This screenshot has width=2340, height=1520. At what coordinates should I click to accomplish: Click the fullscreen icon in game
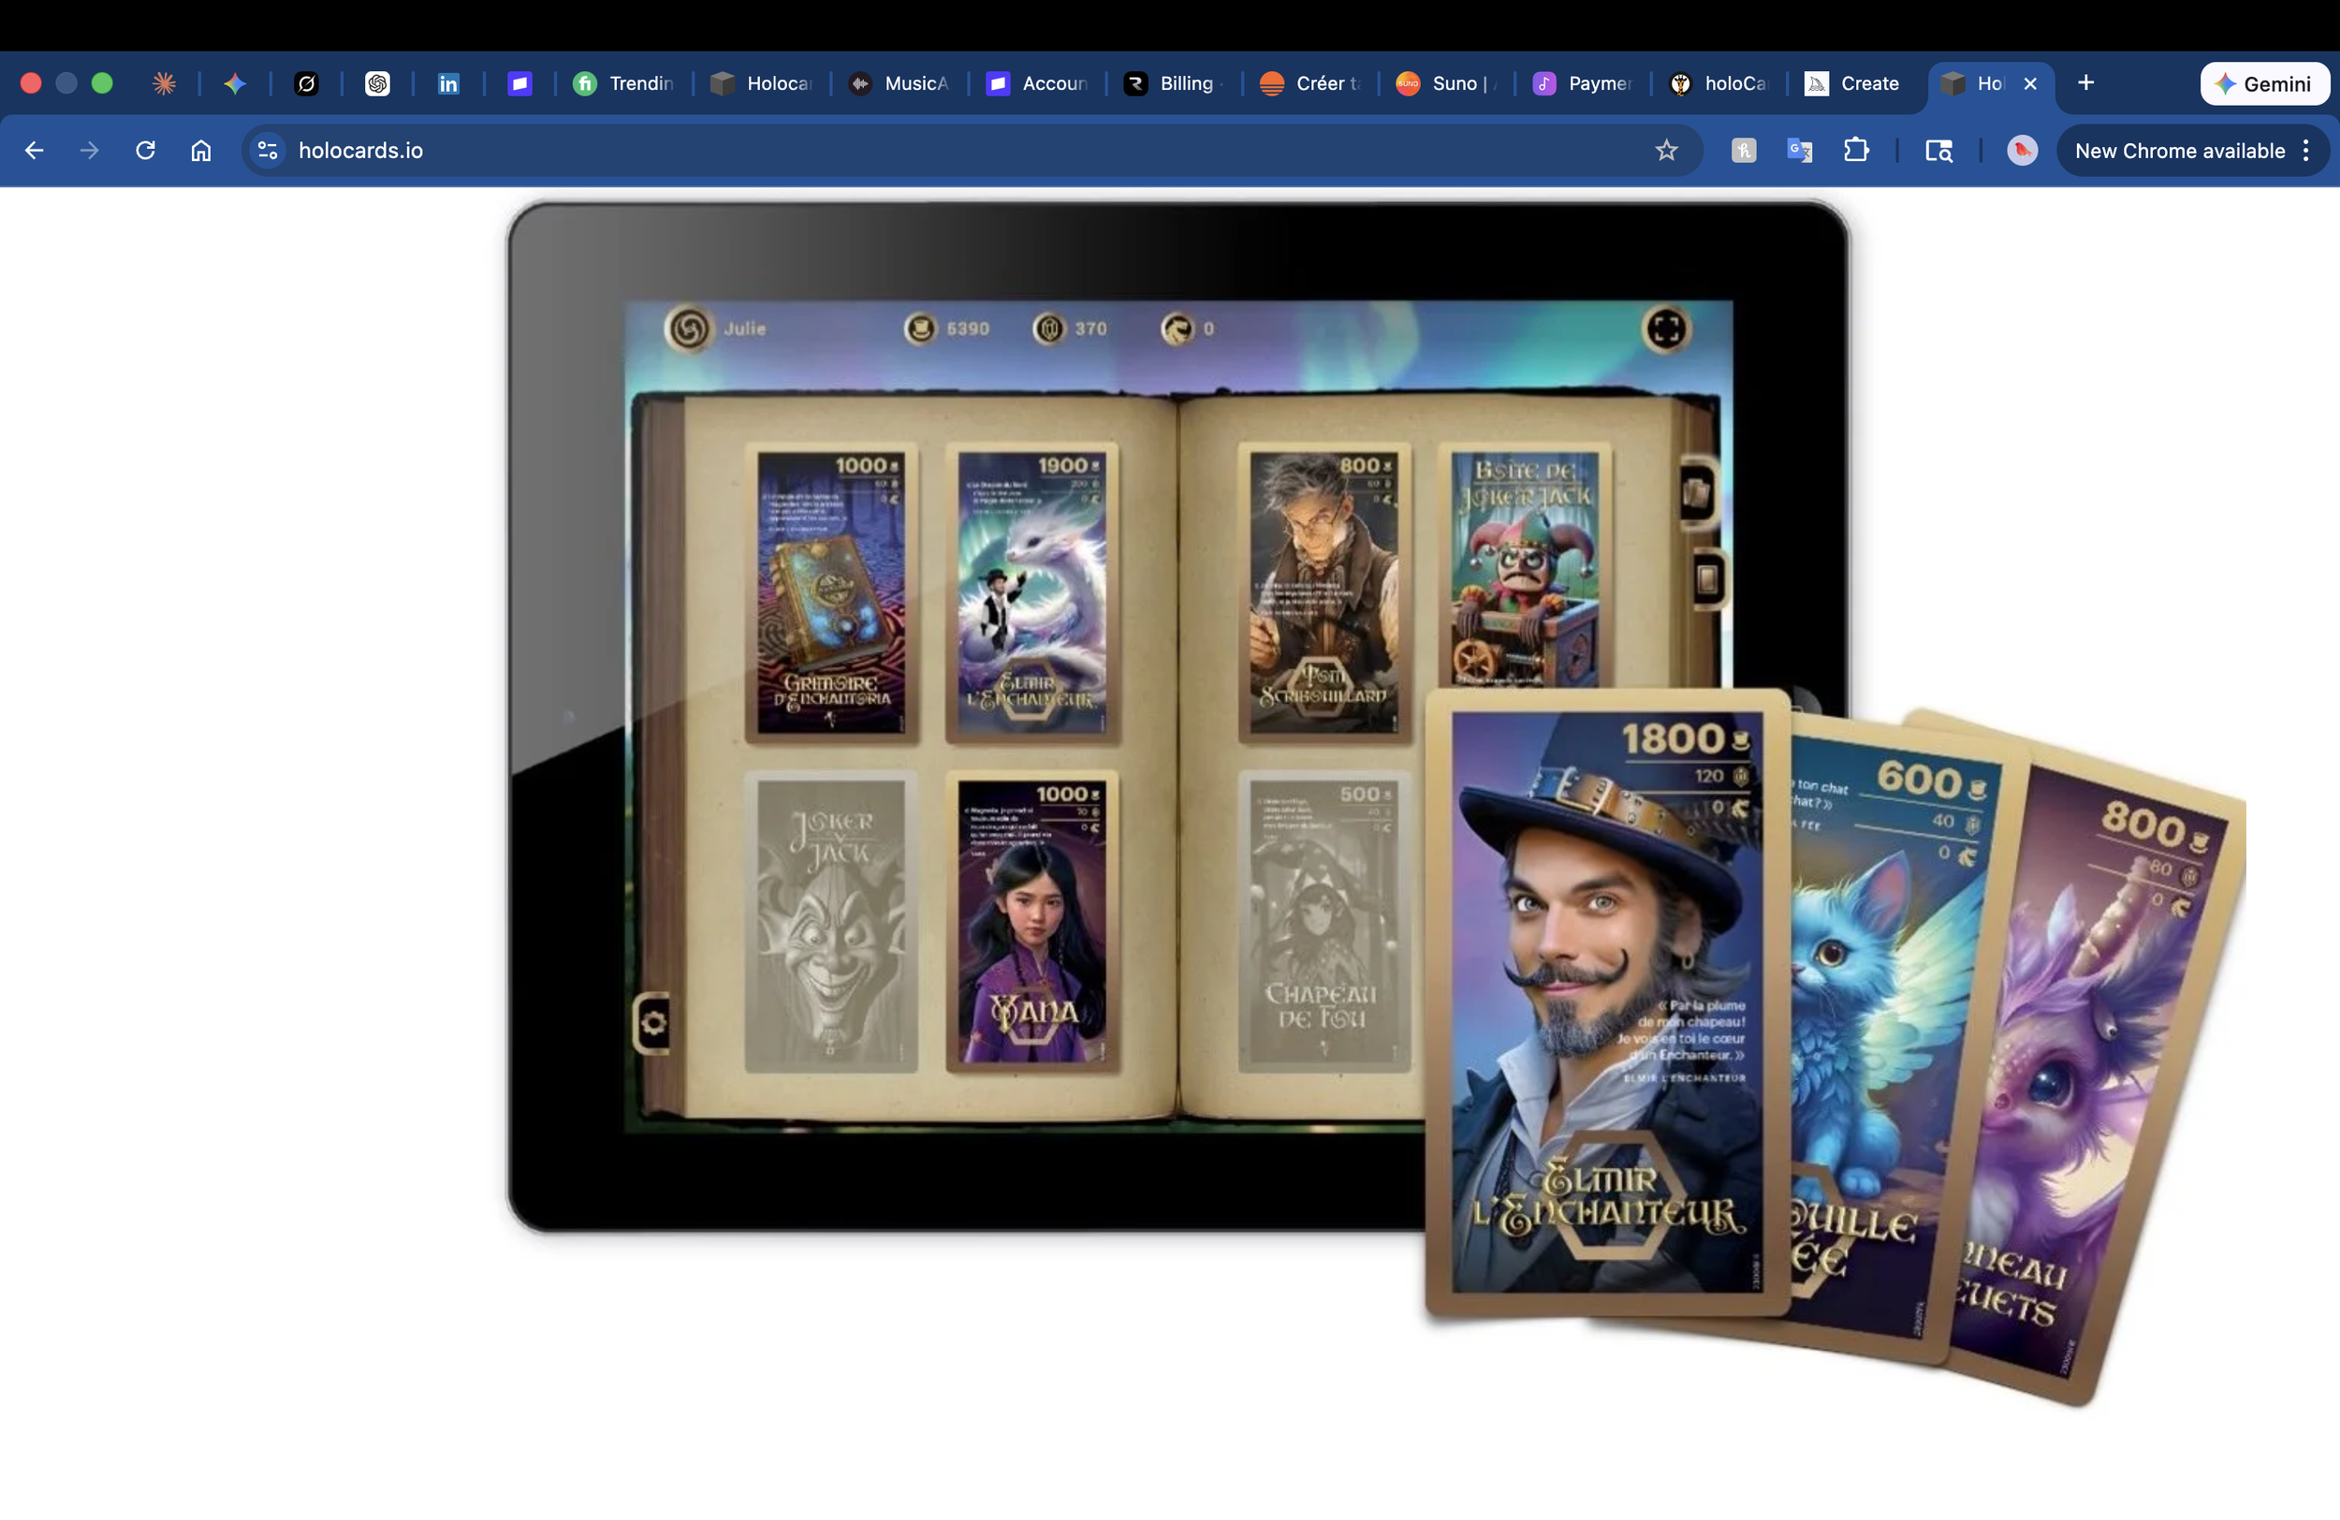[x=1665, y=329]
